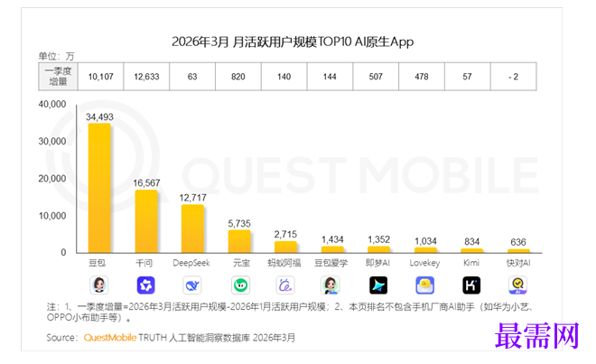This screenshot has width=596, height=364.
Task: Click the 快对AI app icon
Action: (x=517, y=285)
